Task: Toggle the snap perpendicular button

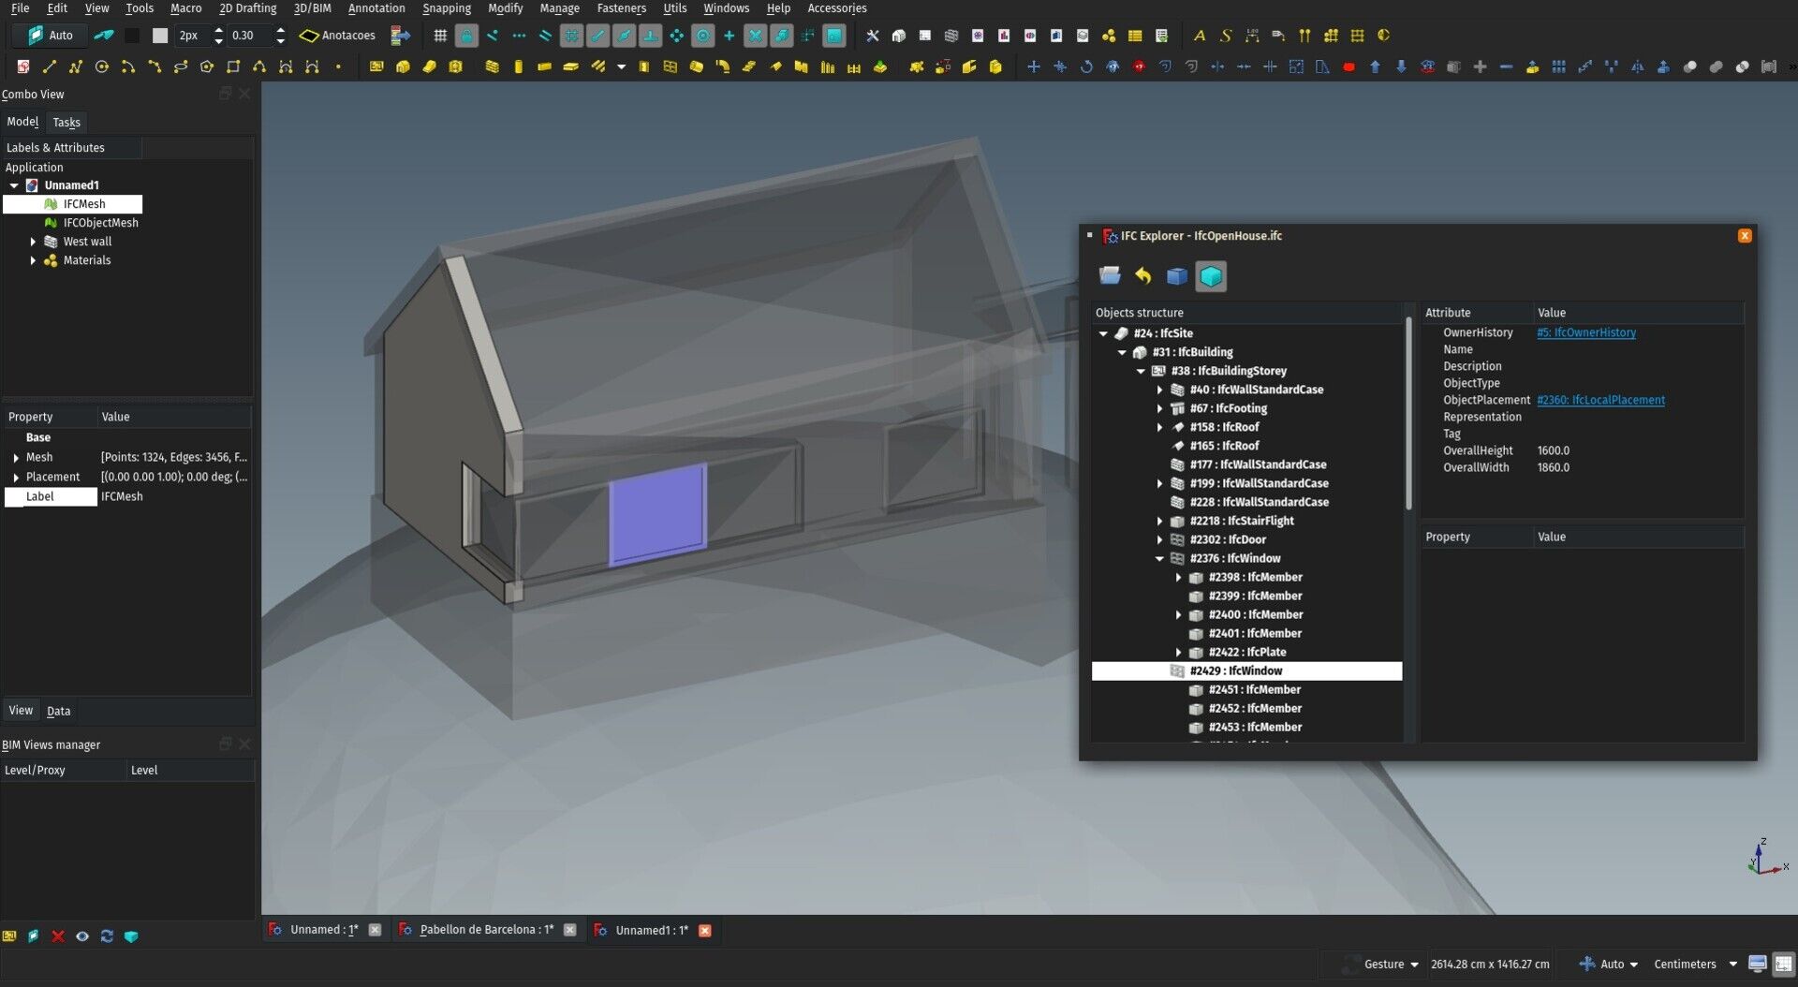Action: pos(651,36)
